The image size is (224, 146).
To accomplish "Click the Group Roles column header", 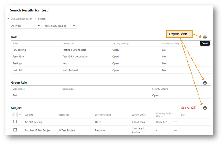I will [19, 89].
